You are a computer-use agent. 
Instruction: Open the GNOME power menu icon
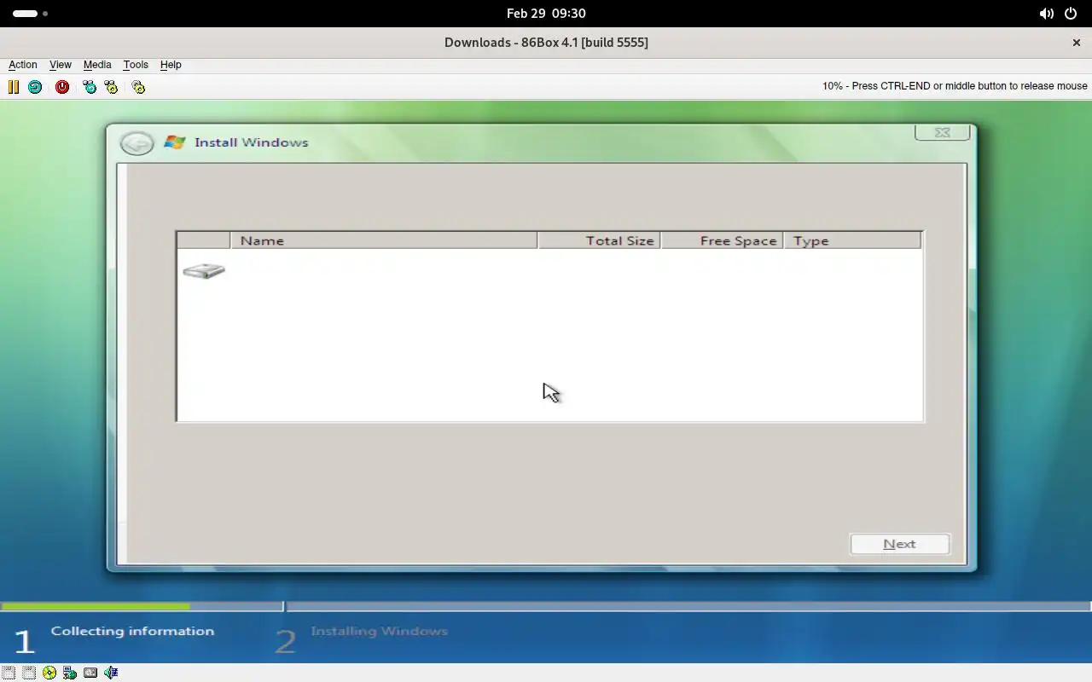coord(1071,14)
